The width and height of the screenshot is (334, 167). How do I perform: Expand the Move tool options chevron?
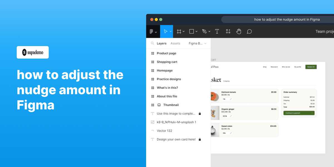[170, 31]
